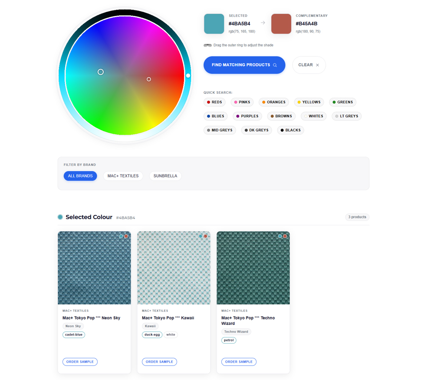Viewport: 434px width, 380px height.
Task: Click Find Matching Products button
Action: (x=244, y=65)
